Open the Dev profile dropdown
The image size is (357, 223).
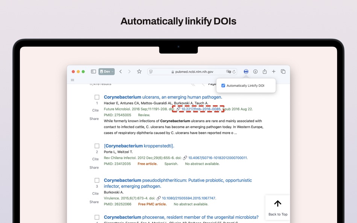coord(107,71)
